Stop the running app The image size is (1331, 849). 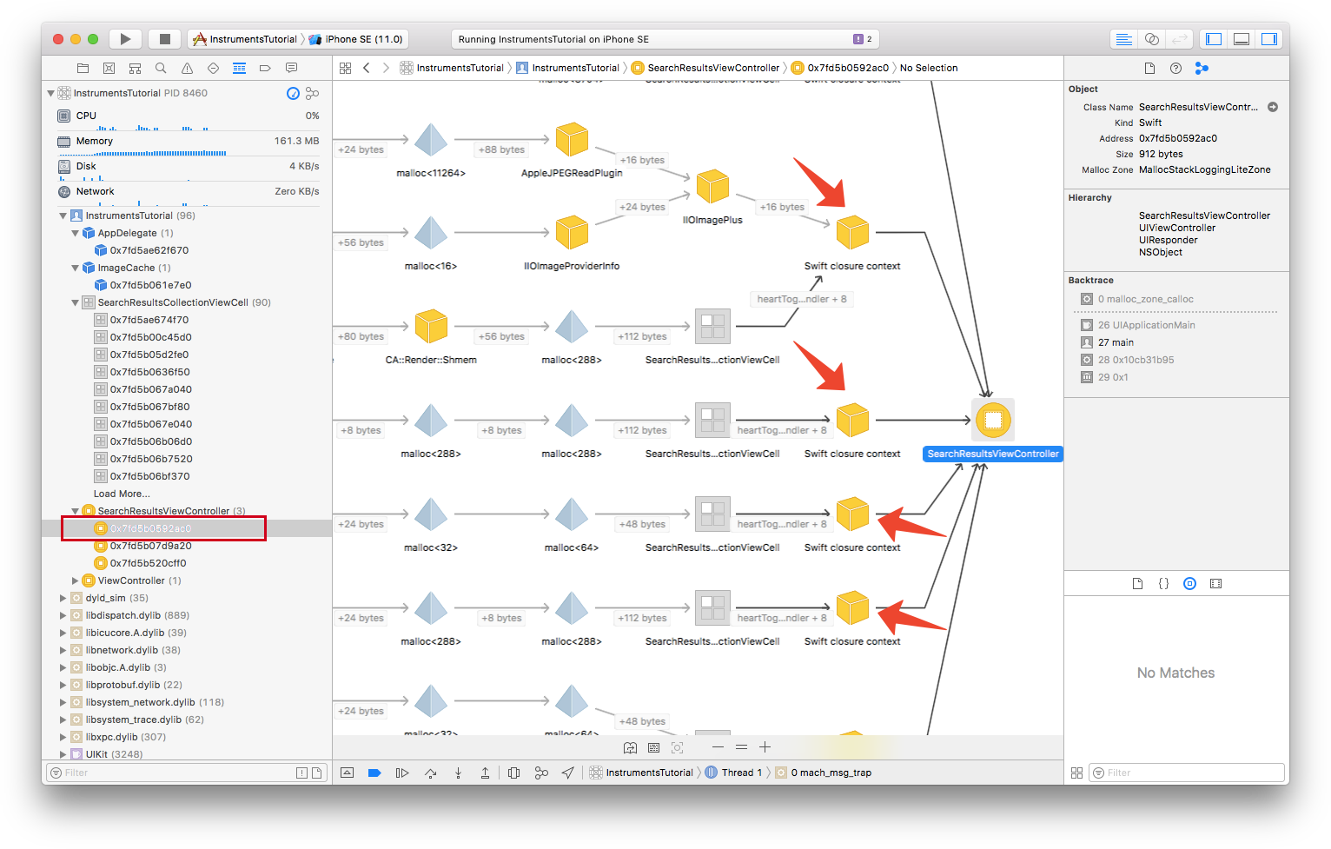tap(164, 39)
